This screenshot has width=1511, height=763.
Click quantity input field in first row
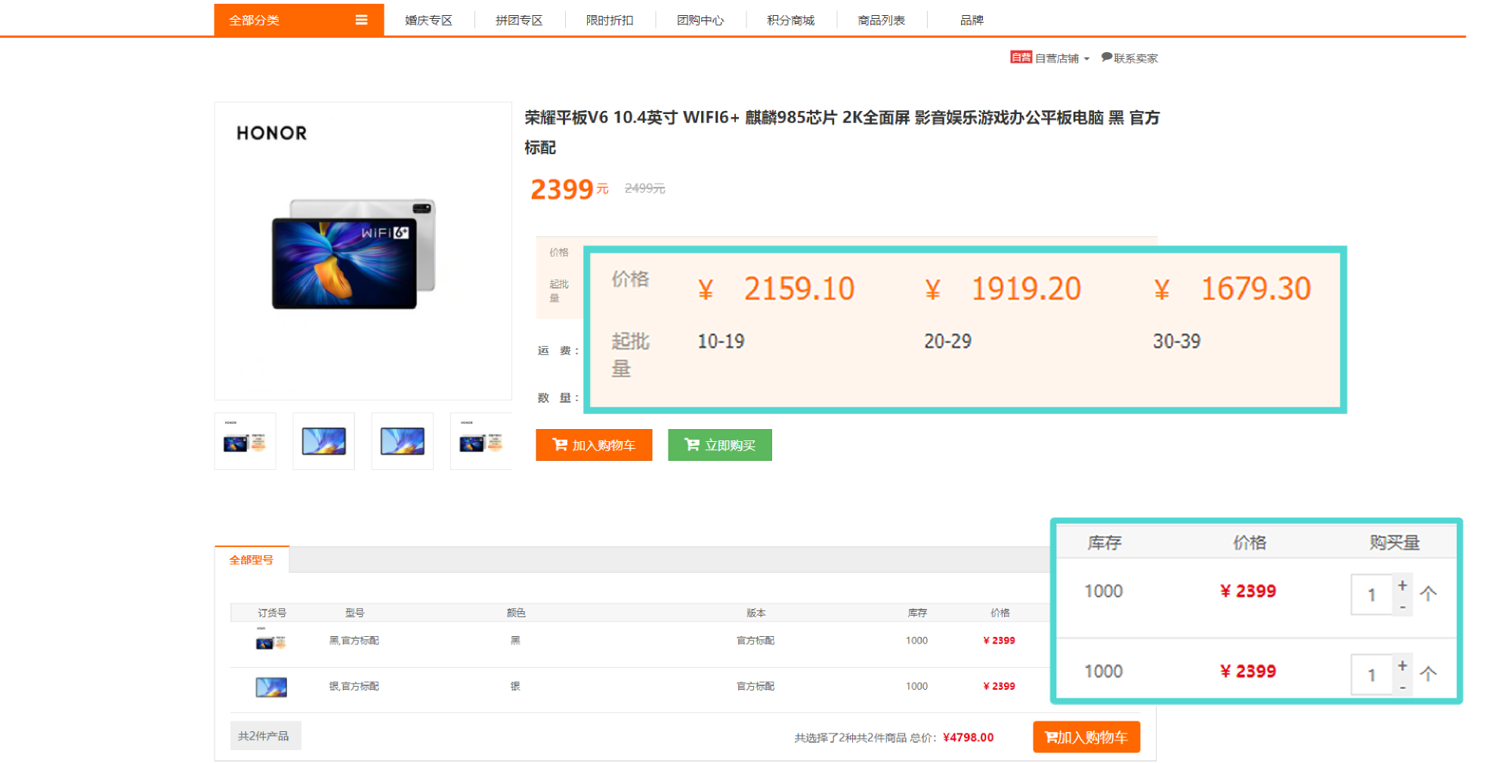1372,595
